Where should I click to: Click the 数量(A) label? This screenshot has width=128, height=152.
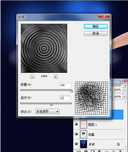[x=26, y=84]
